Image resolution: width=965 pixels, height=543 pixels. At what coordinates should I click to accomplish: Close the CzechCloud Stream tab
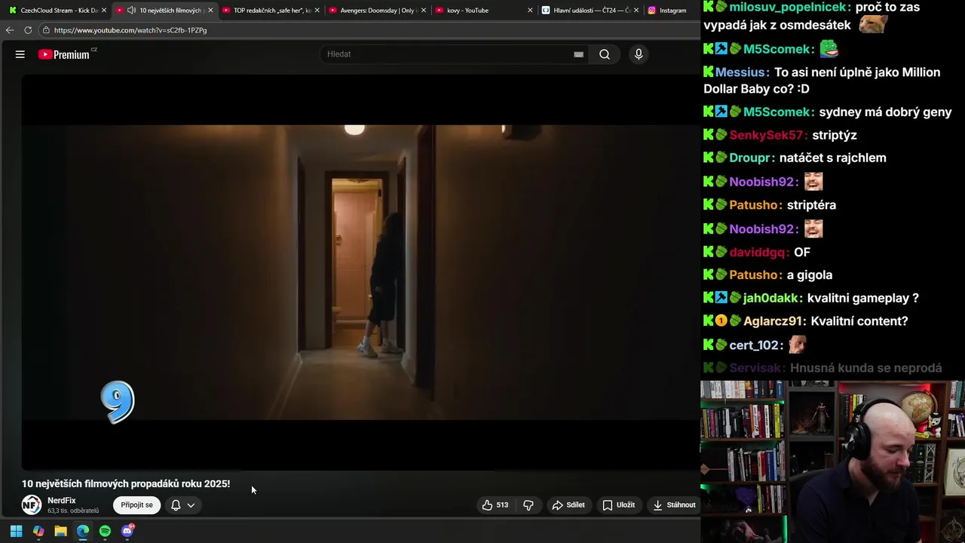104,11
